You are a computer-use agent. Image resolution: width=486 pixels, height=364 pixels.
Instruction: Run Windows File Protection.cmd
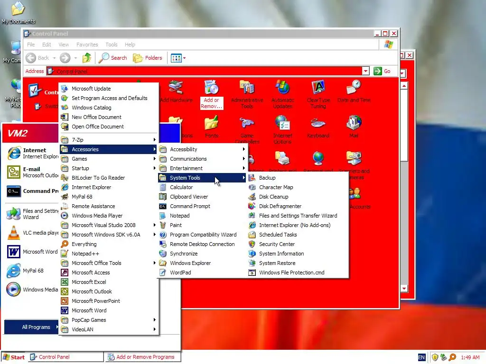pyautogui.click(x=298, y=273)
